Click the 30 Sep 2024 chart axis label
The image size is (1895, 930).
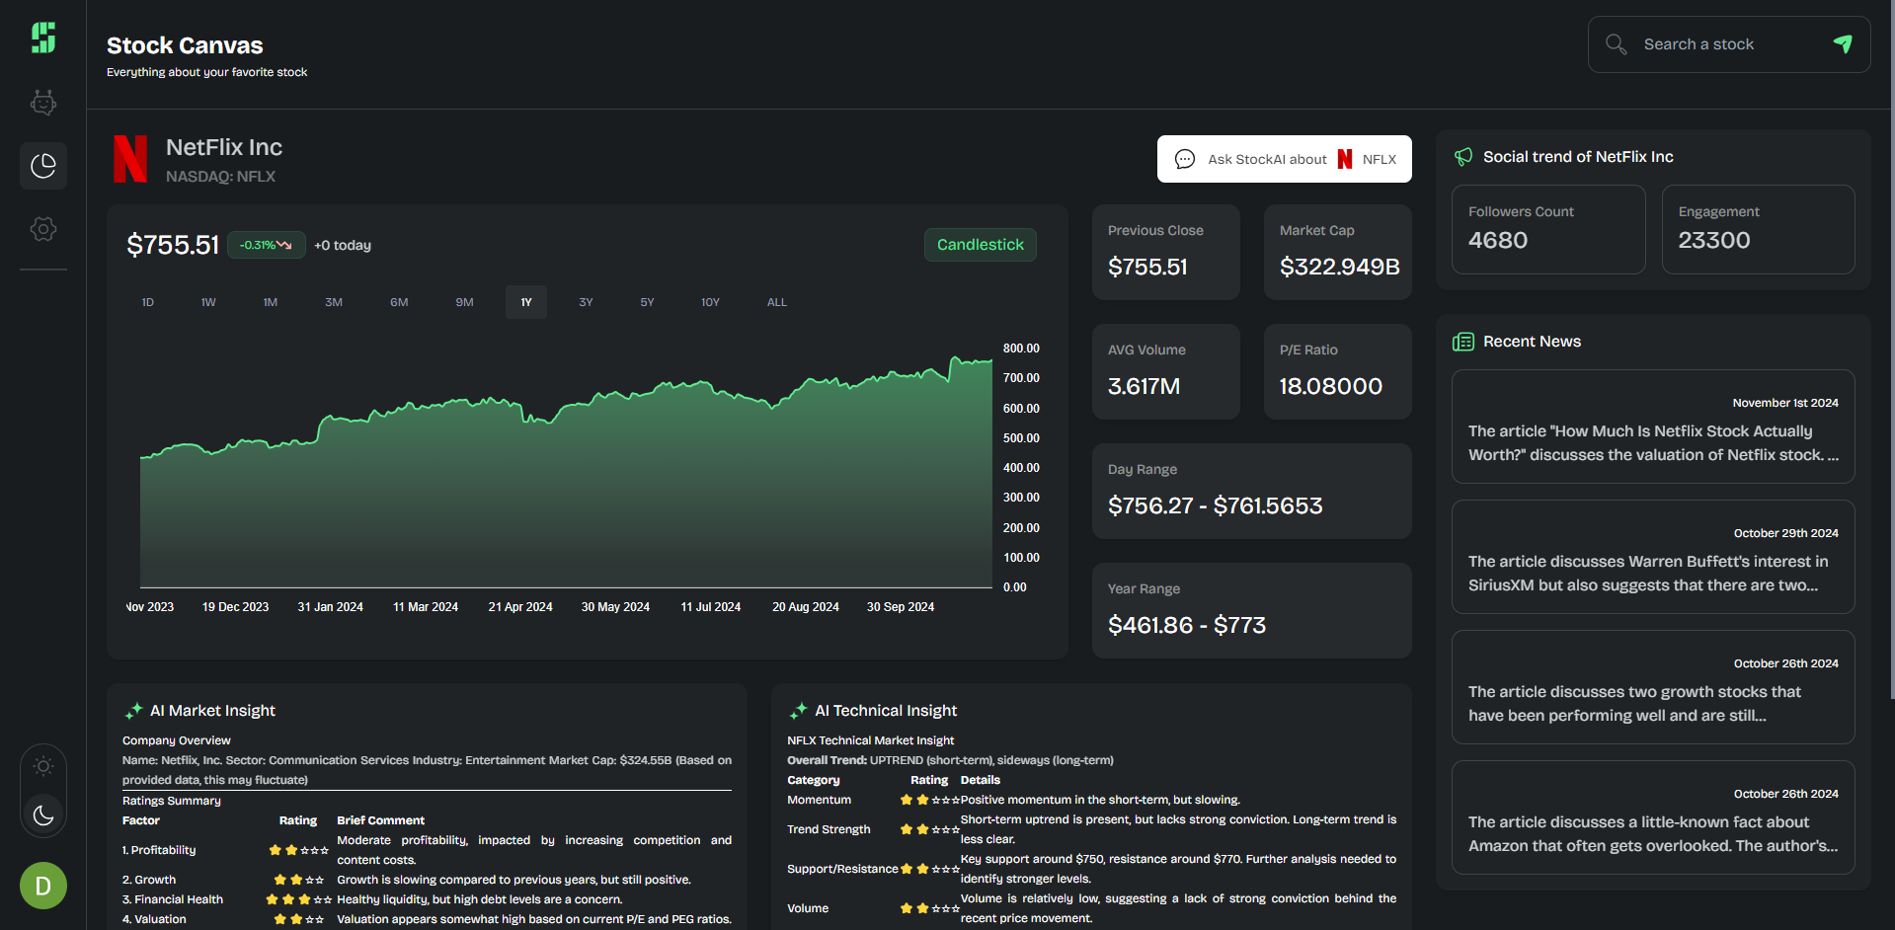[x=901, y=607]
